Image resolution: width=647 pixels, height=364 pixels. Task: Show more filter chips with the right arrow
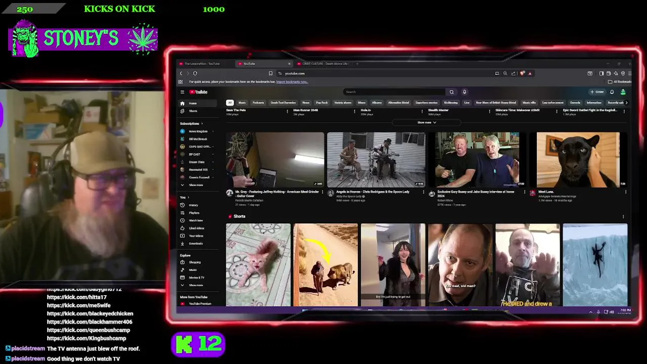pos(626,103)
